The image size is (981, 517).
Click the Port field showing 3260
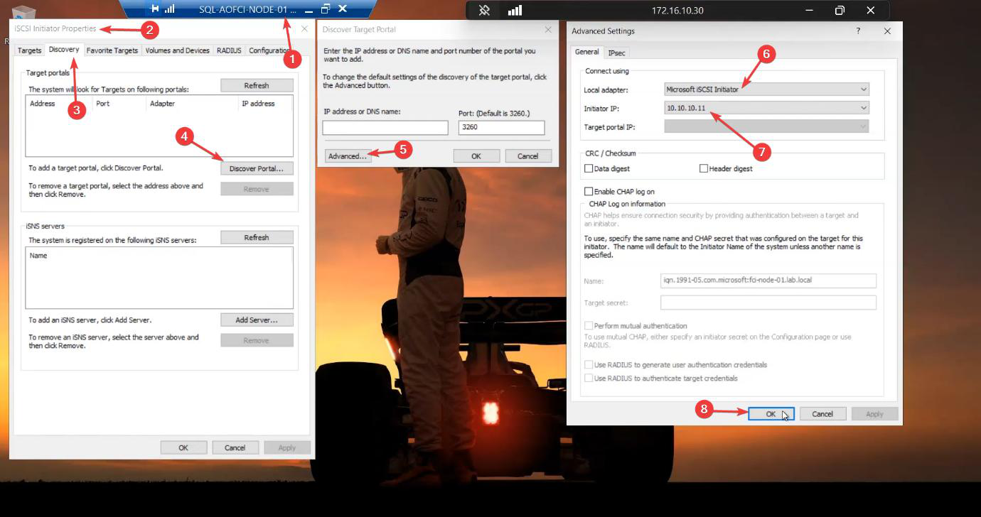pos(502,128)
